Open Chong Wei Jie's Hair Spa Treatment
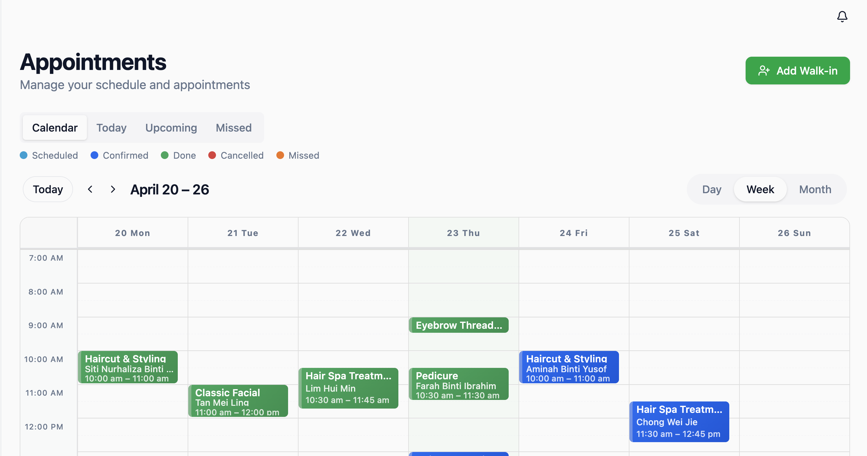 pyautogui.click(x=679, y=422)
